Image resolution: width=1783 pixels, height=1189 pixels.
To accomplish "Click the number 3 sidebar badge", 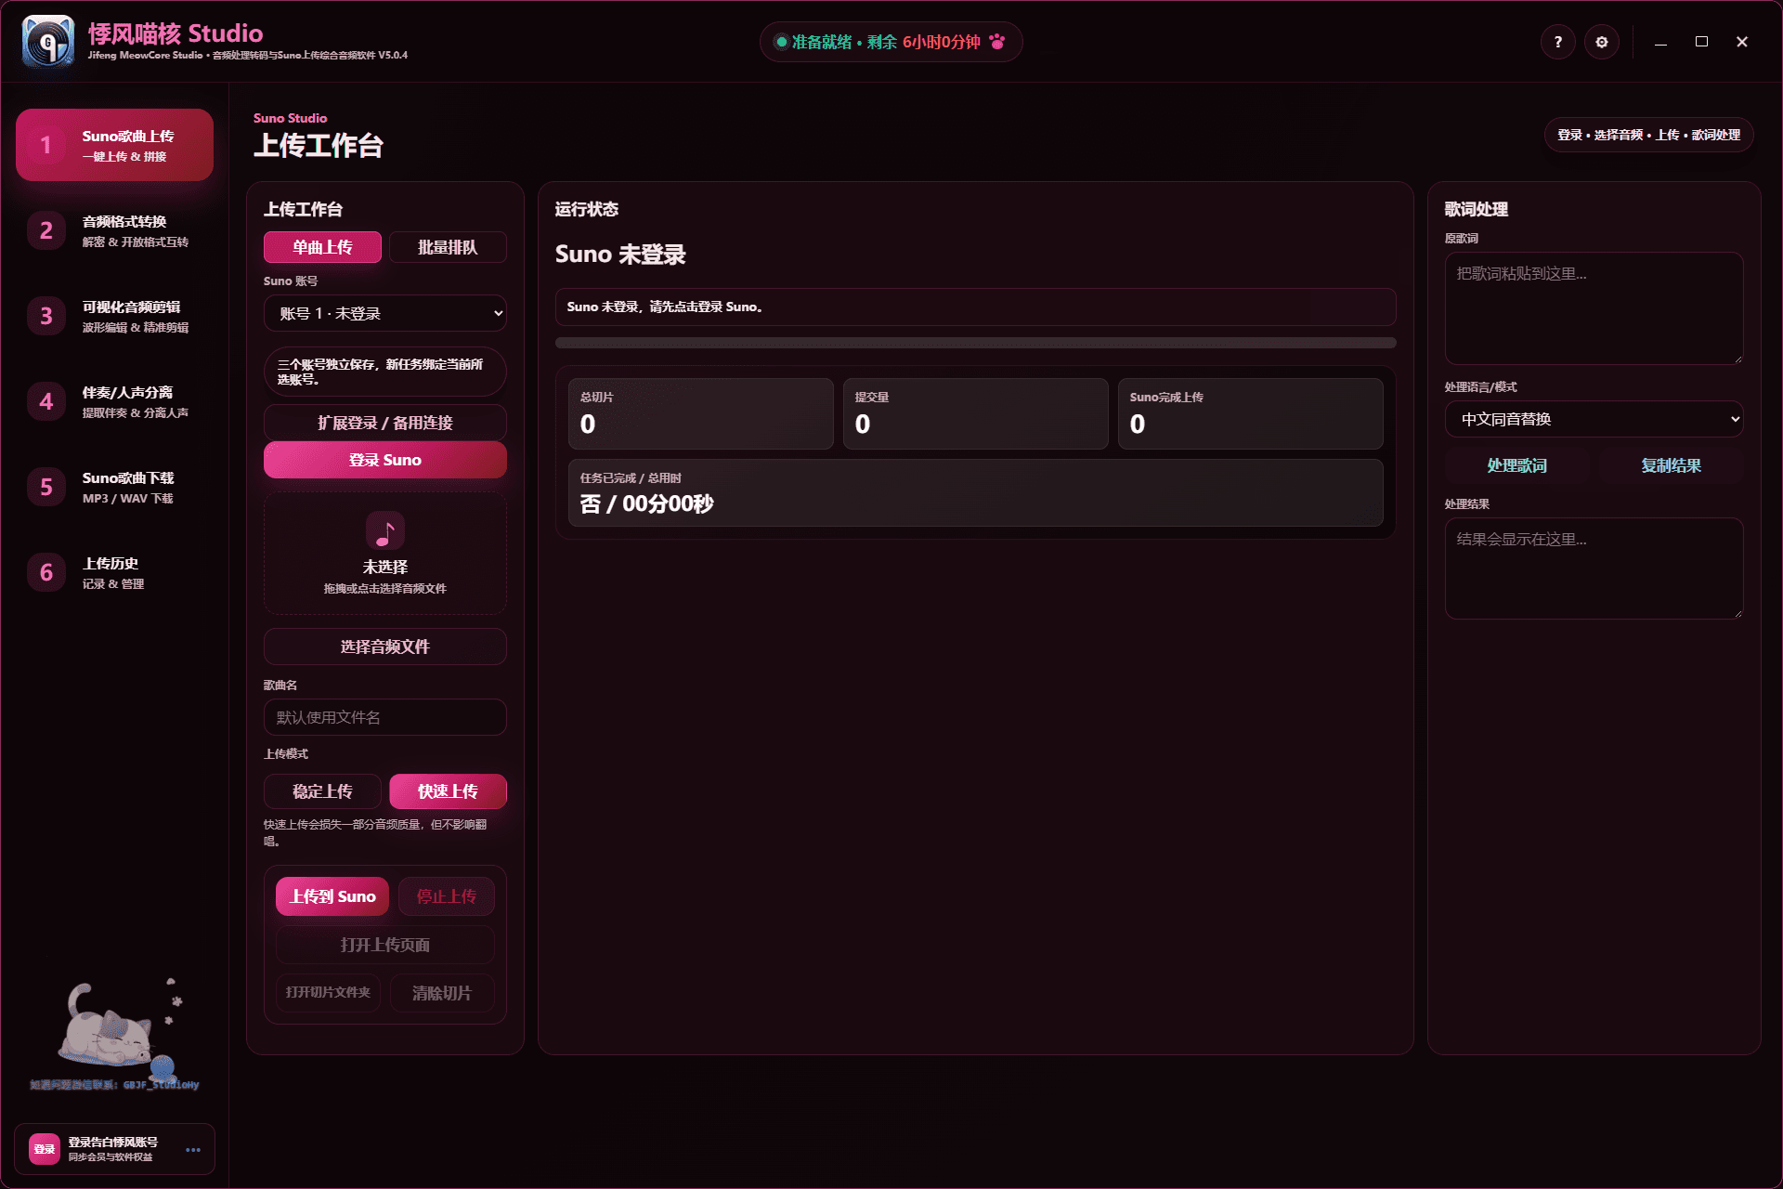I will pyautogui.click(x=46, y=316).
